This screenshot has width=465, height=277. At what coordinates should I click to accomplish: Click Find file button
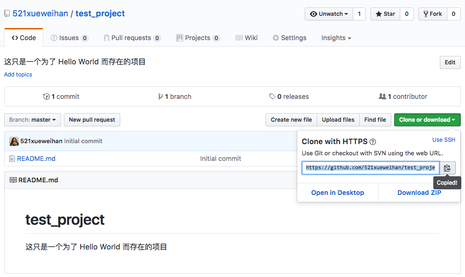375,120
